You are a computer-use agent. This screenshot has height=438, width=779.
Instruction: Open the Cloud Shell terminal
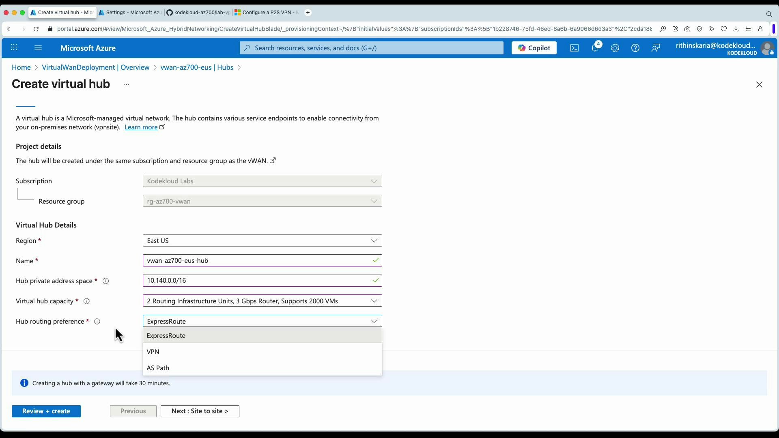coord(574,48)
